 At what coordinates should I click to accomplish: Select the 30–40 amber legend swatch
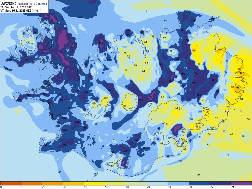(x=74, y=183)
